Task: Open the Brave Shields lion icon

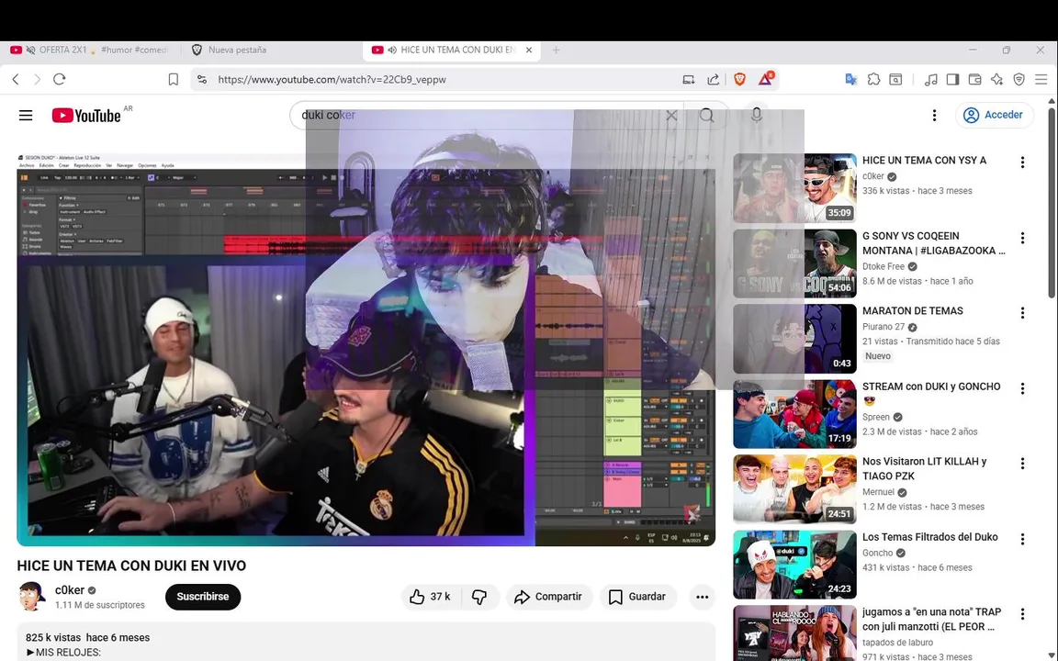Action: (739, 80)
